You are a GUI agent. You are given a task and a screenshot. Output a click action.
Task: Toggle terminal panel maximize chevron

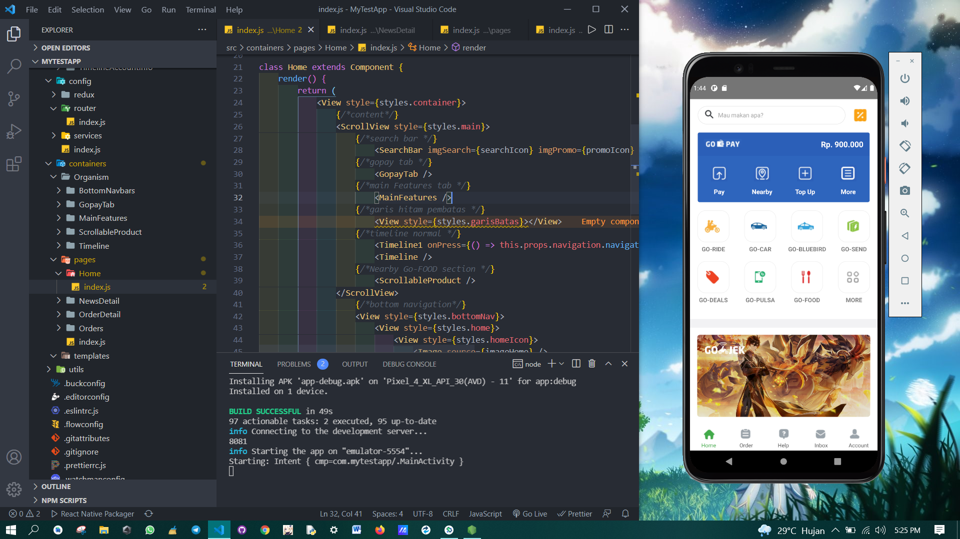point(608,364)
